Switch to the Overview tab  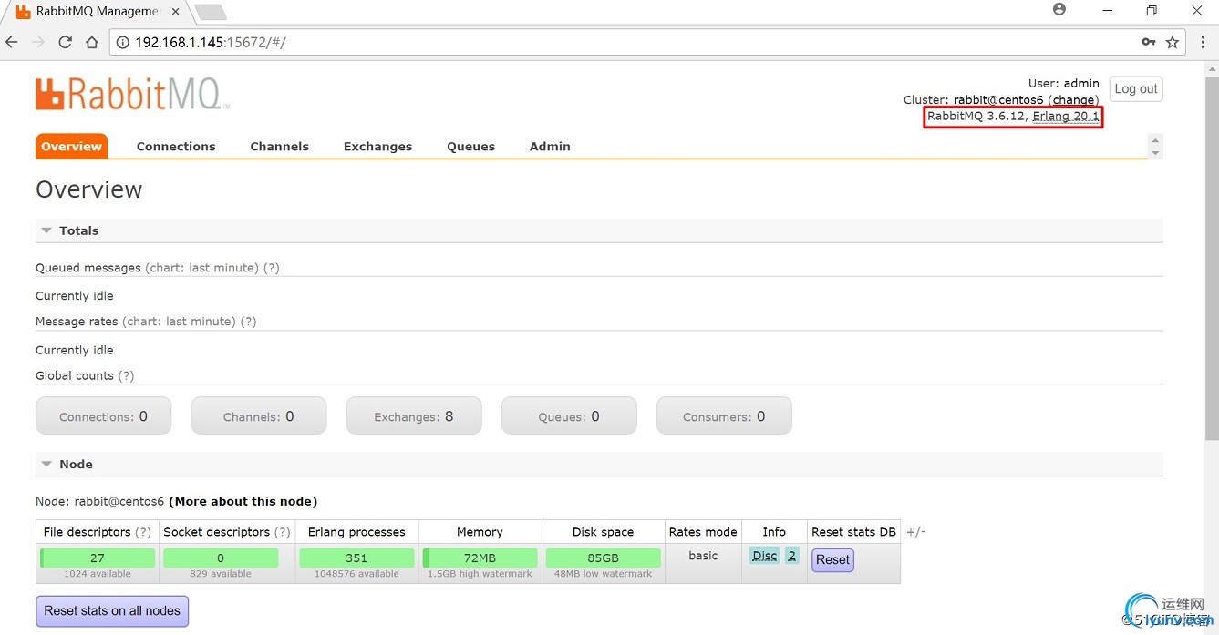click(x=71, y=147)
